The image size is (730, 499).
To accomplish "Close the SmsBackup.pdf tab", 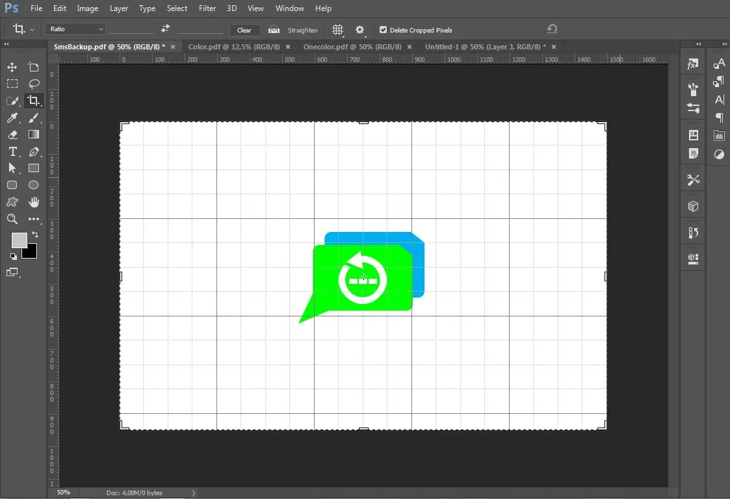I will (173, 47).
